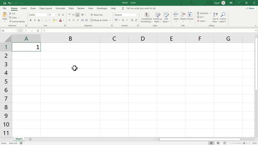Open the Calibri font name dropdown
The width and height of the screenshot is (258, 145).
coord(47,15)
